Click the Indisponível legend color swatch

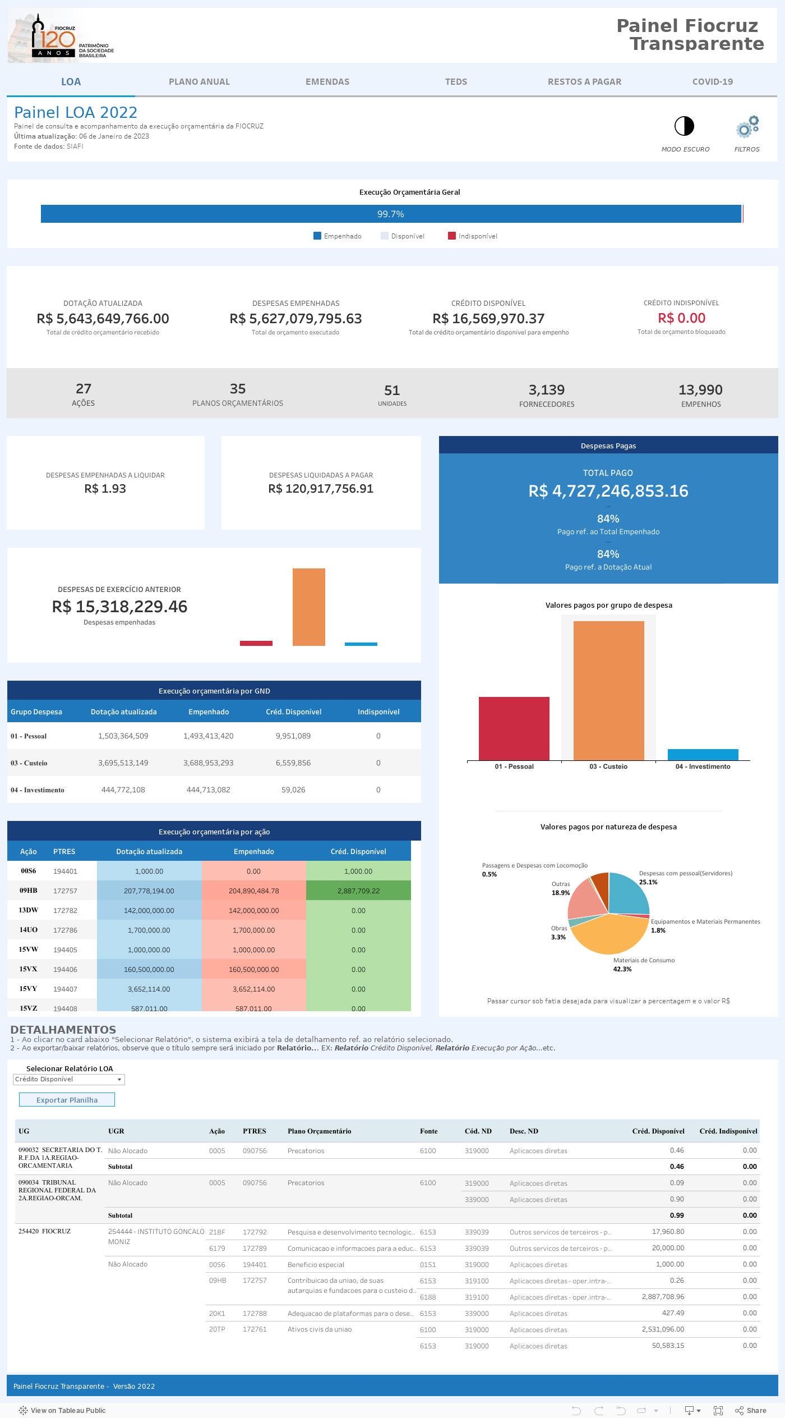[x=452, y=236]
